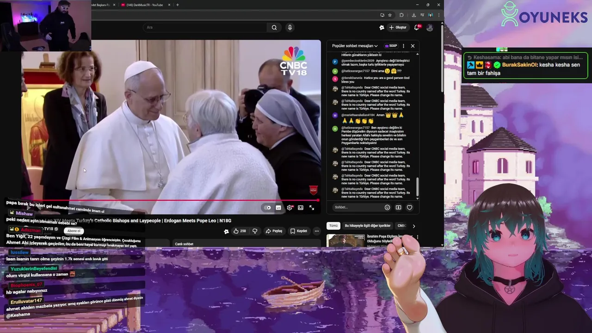
Task: Click the sparkle icon beside Oluştur
Action: click(x=382, y=27)
